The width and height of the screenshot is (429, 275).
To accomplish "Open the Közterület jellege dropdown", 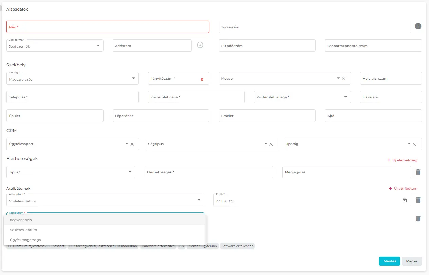I will click(346, 97).
